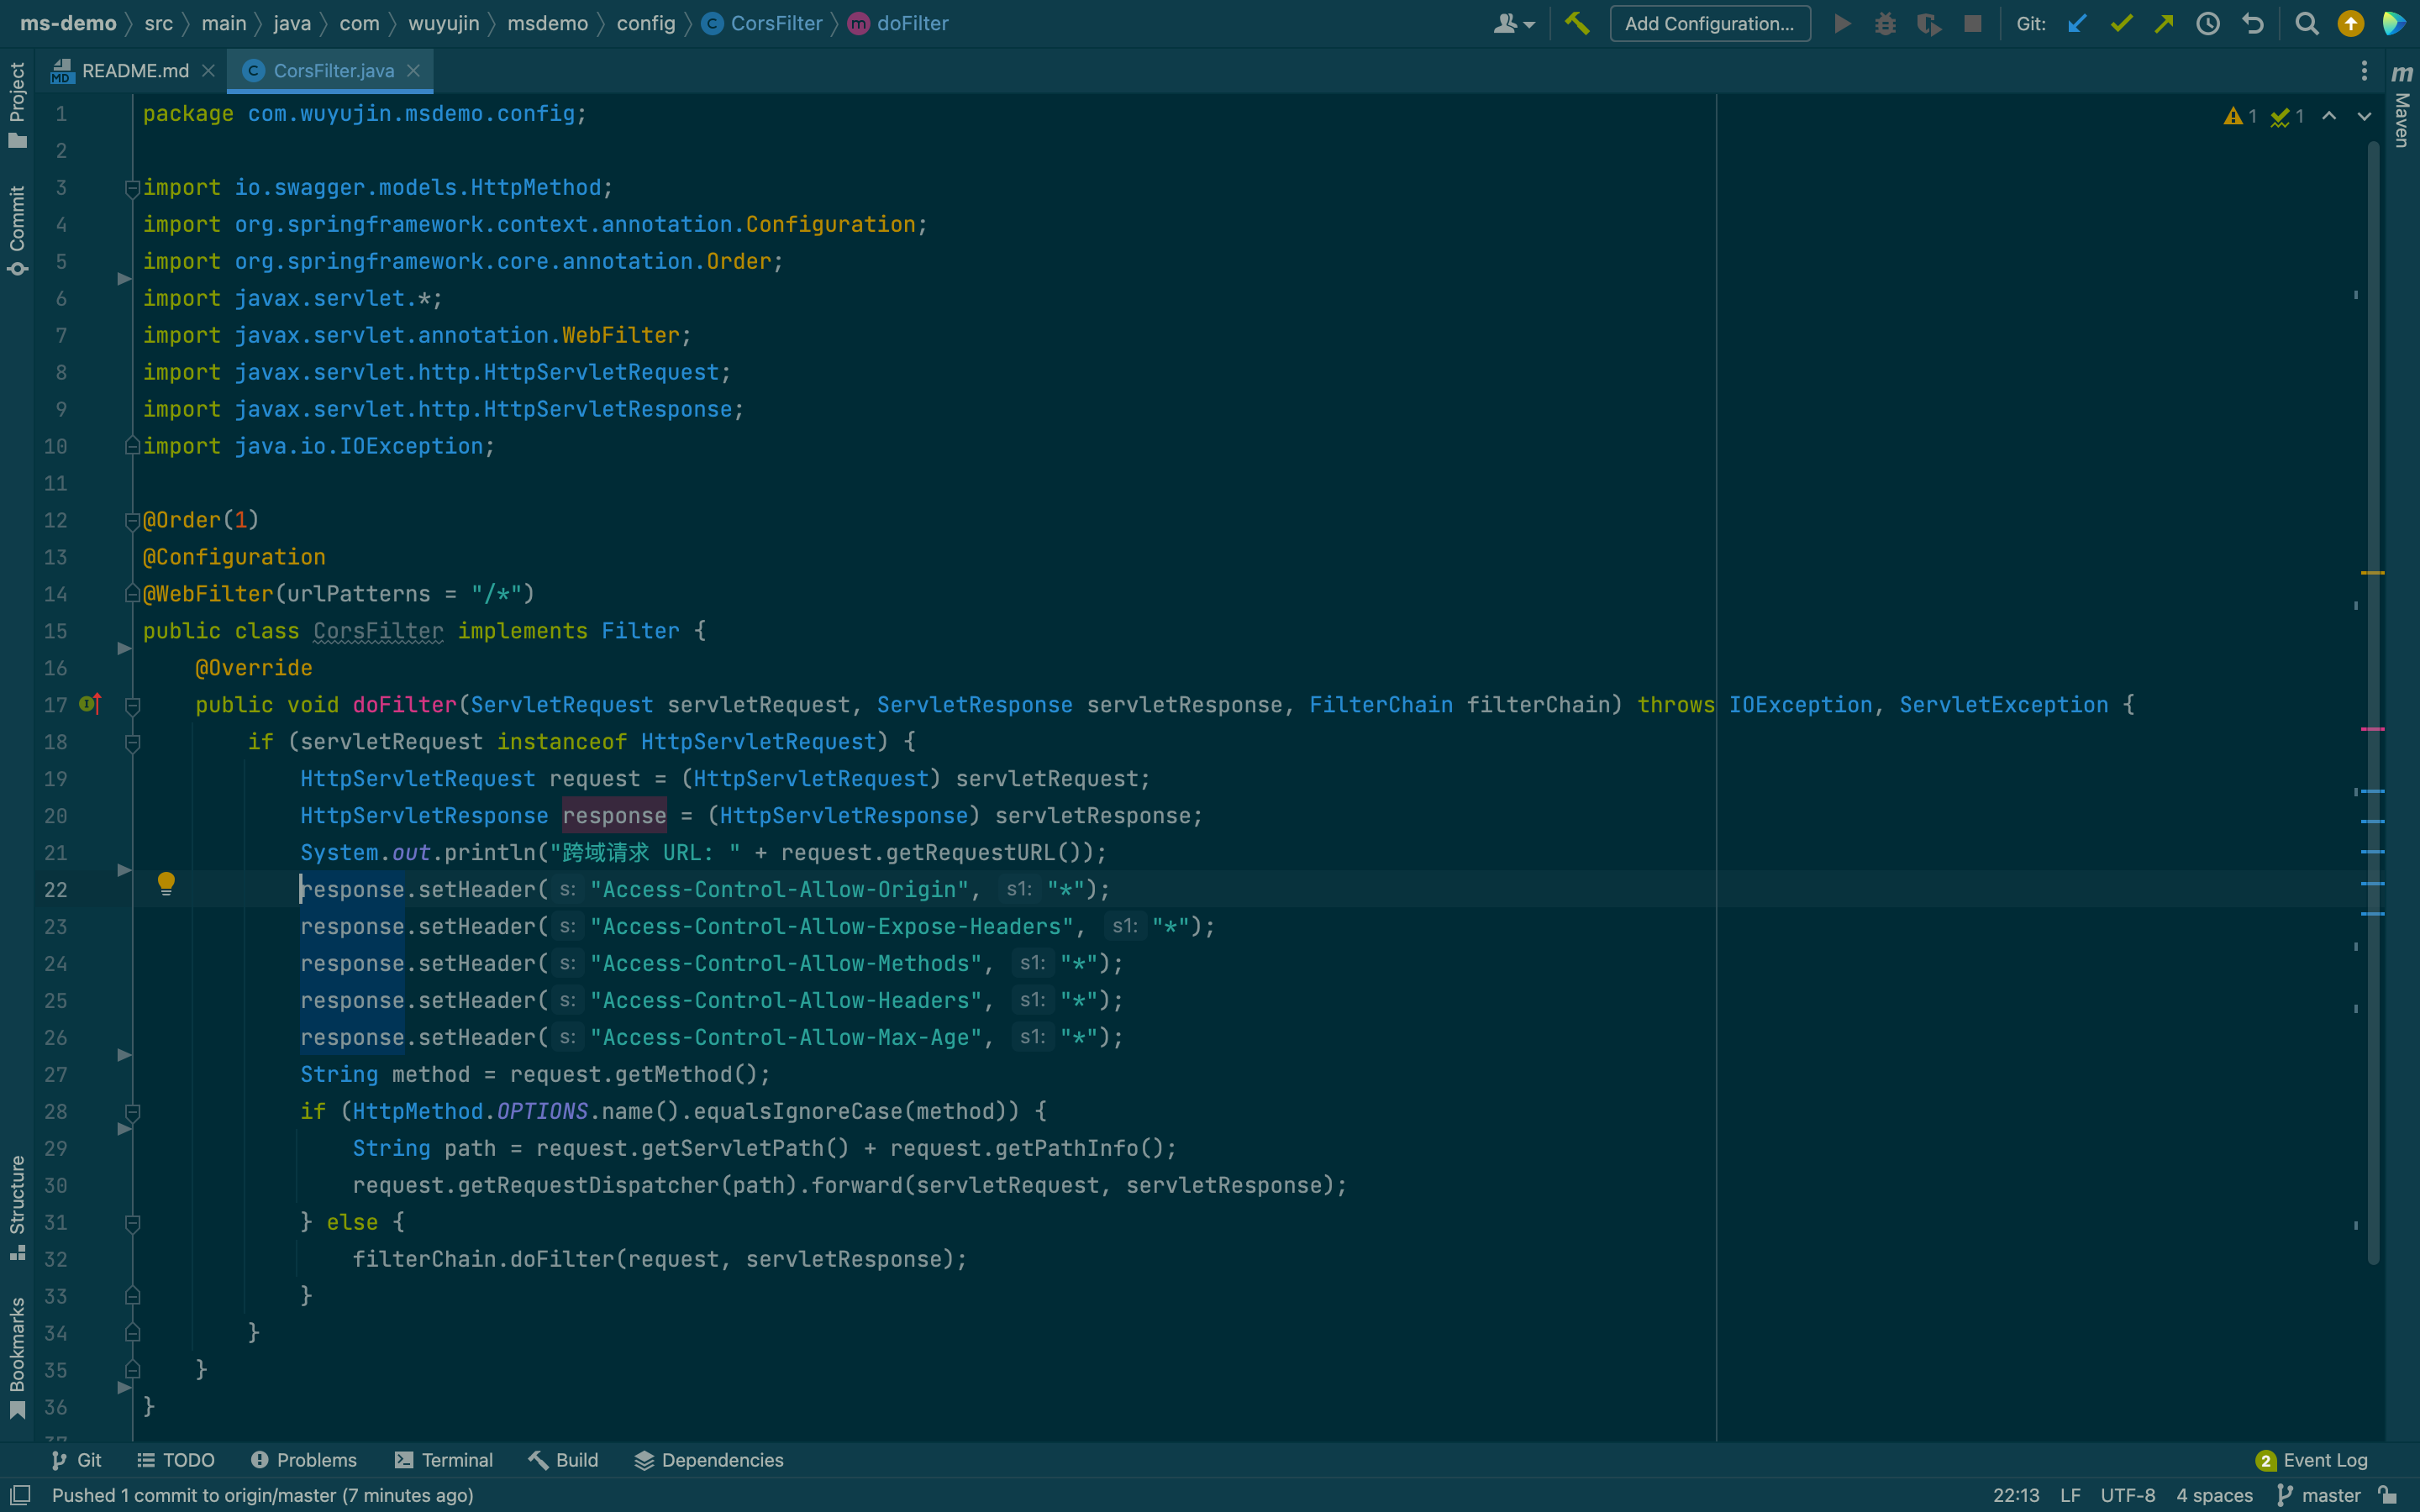Click the rollback undo icon

pos(2252,23)
